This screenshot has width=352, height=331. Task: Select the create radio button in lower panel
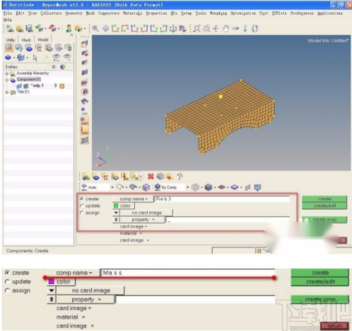[7, 273]
